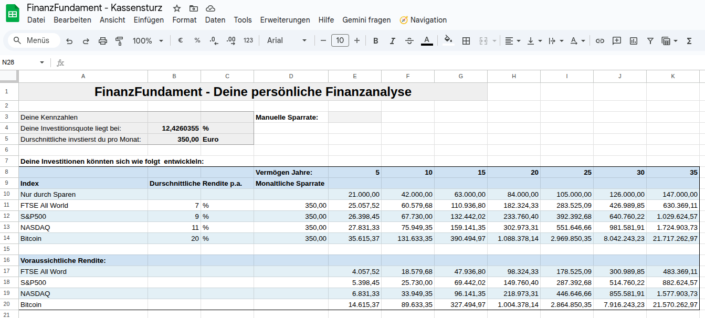Open the Einfügen menu
Screen dimensions: 705x318
point(149,20)
